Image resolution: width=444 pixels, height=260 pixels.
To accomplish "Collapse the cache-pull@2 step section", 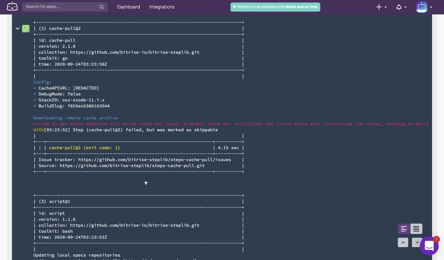I will pyautogui.click(x=18, y=29).
